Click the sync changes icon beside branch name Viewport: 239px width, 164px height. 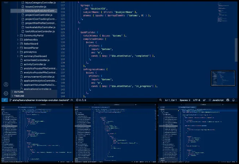[x=73, y=100]
